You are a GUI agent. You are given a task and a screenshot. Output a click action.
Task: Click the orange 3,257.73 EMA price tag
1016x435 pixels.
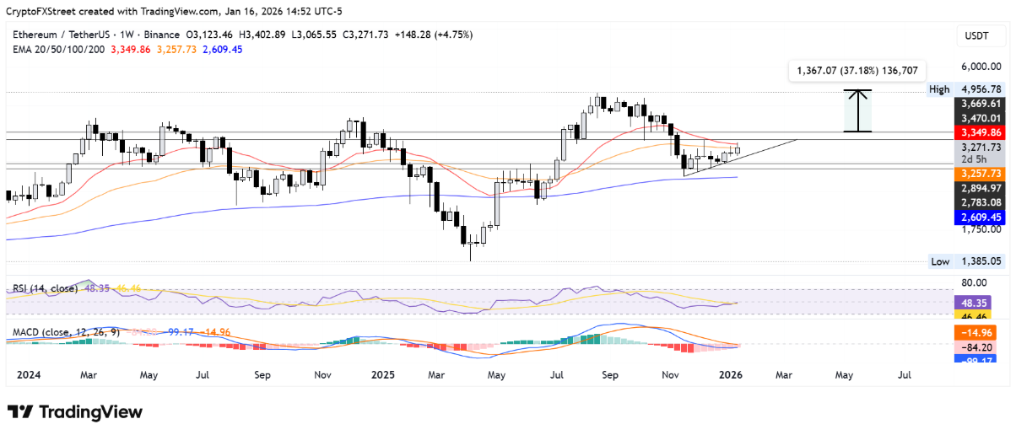[x=979, y=173]
